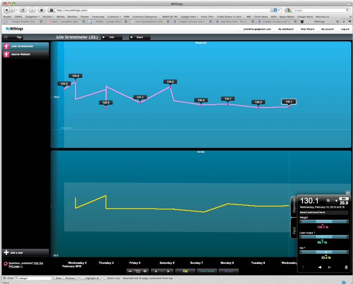This screenshot has width=353, height=284.
Task: Click the browser URL address field
Action: coord(162,10)
